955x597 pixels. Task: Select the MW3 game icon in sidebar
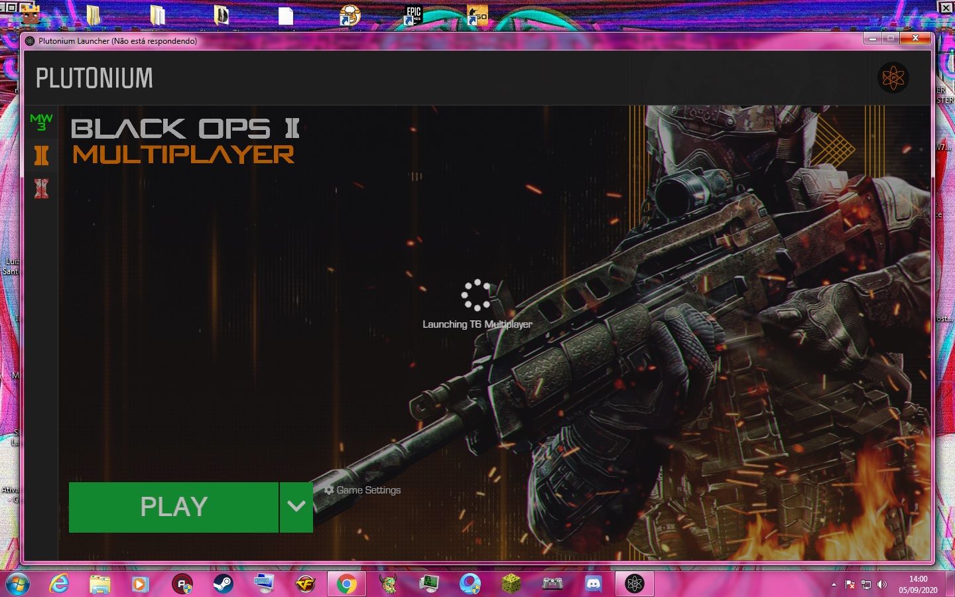click(x=41, y=122)
